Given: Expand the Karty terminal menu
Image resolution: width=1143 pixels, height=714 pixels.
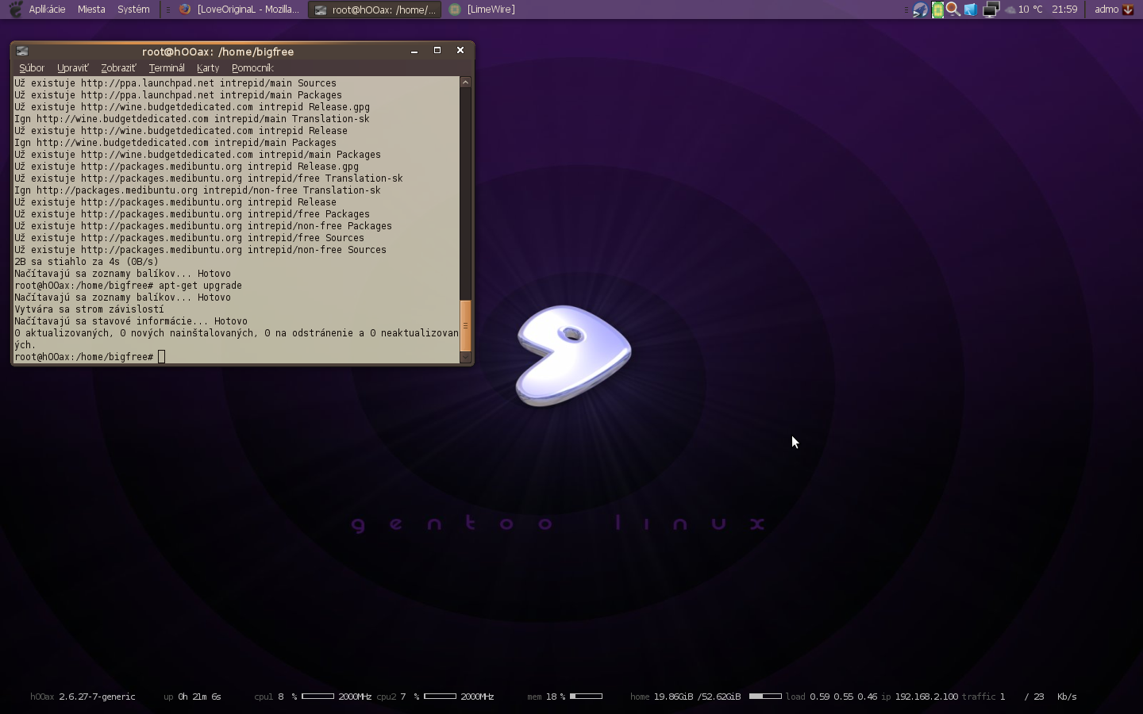Looking at the screenshot, I should click(208, 68).
